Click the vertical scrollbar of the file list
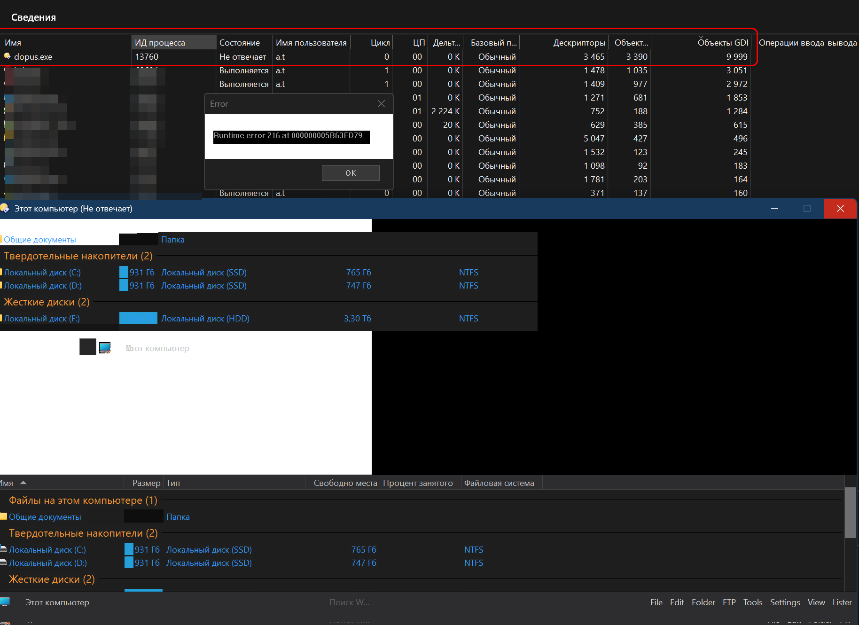Screen dimensions: 859x625 coord(850,513)
